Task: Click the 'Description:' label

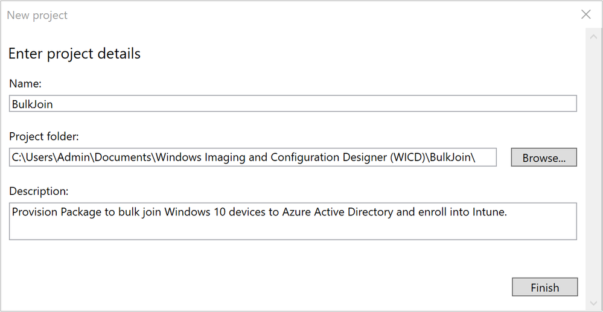Action: point(39,191)
